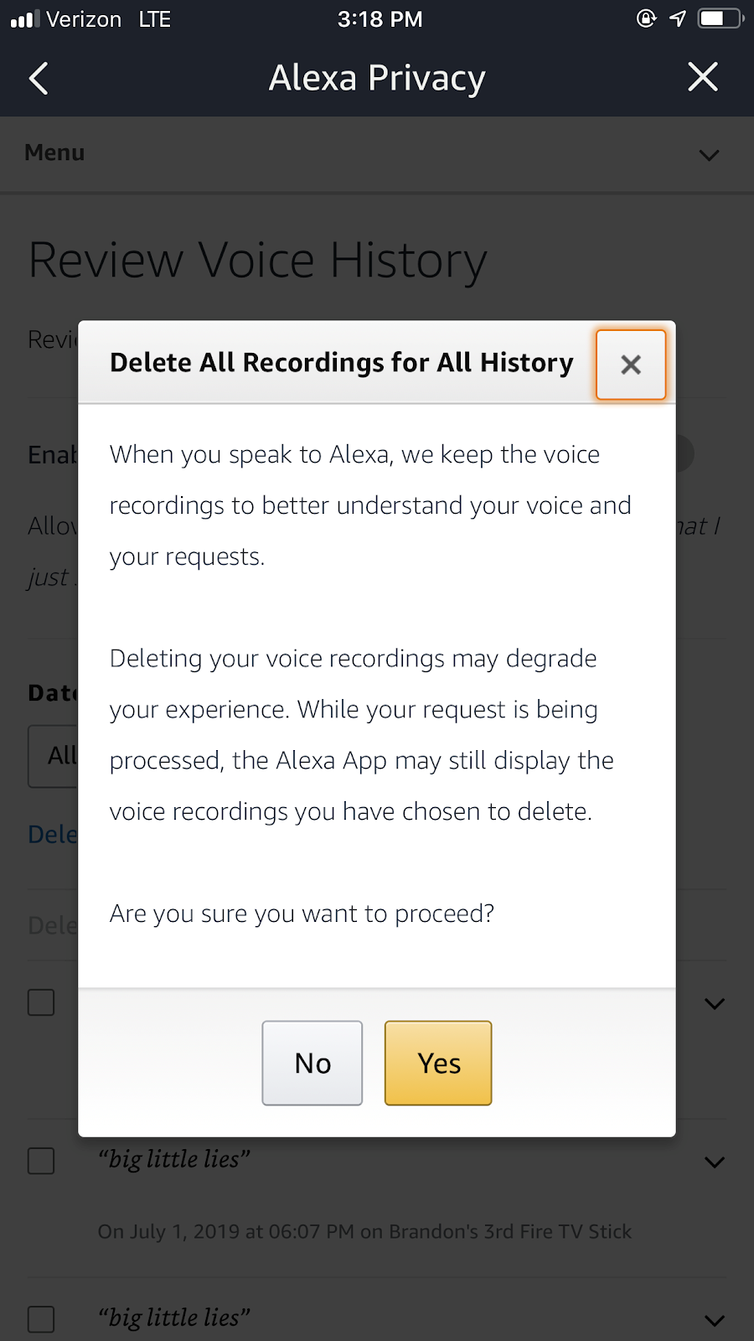Expand the bottom "big little lies" recording
Image resolution: width=754 pixels, height=1341 pixels.
[714, 1320]
